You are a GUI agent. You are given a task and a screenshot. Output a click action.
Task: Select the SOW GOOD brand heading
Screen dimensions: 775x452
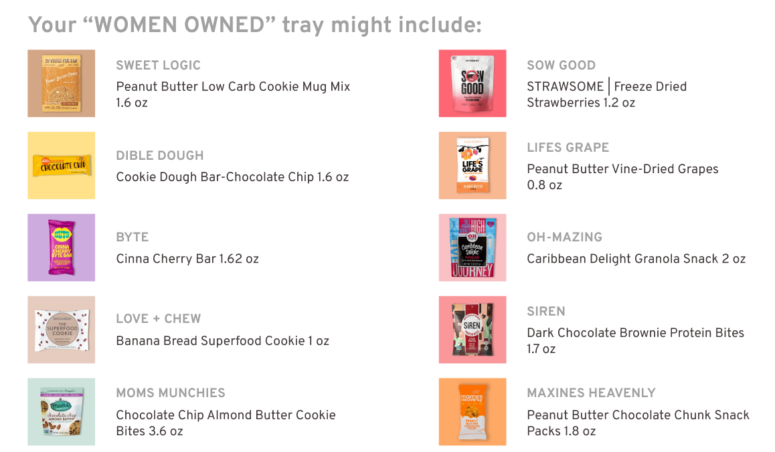(561, 66)
